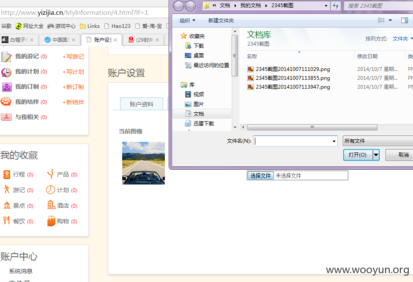Click the PNG icon of file ending 111029
Screen dimensions: 413x282
coord(251,69)
